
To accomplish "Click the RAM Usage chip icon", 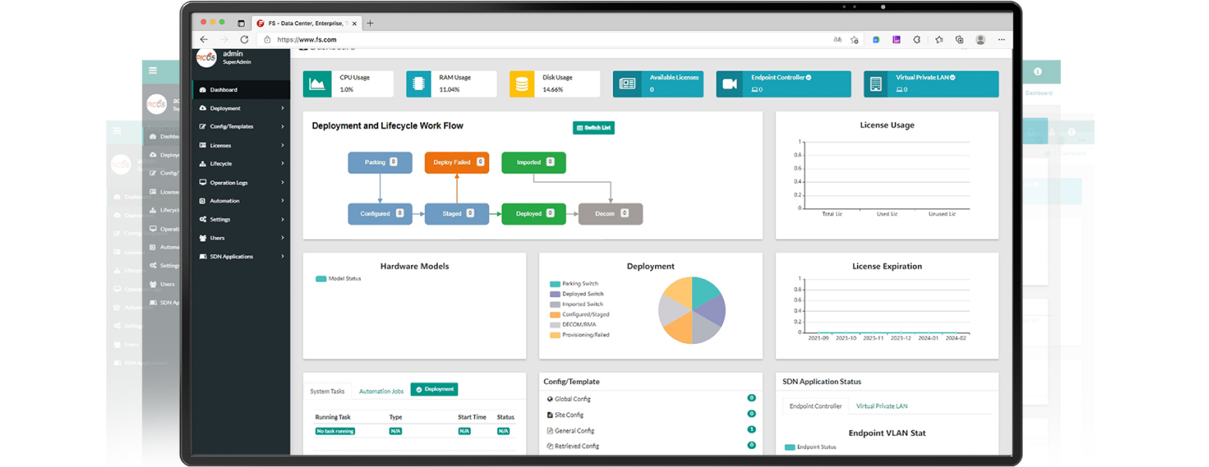I will pos(419,84).
